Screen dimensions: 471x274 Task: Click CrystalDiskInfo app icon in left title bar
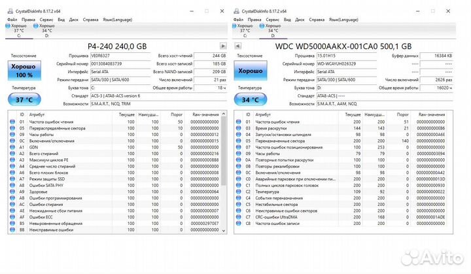[x=10, y=11]
